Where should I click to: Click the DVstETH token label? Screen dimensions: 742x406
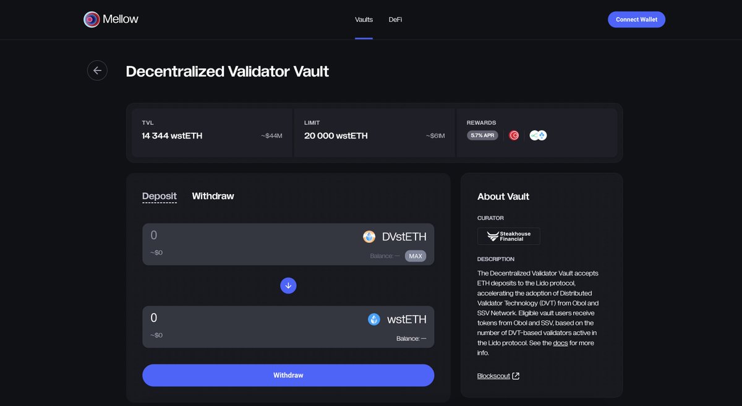[404, 237]
